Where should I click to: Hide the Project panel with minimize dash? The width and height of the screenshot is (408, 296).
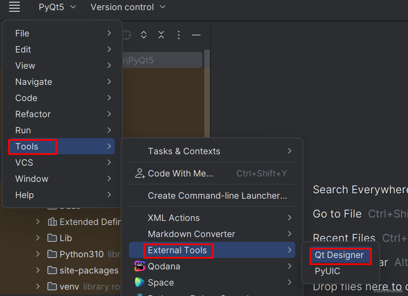click(x=196, y=35)
